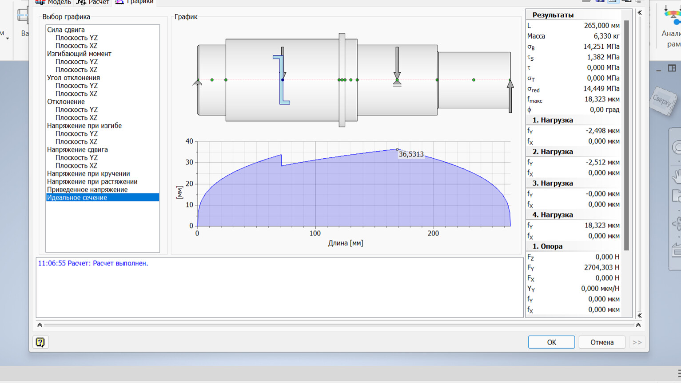Click the calculation completed log message
This screenshot has width=681, height=383.
click(x=93, y=263)
